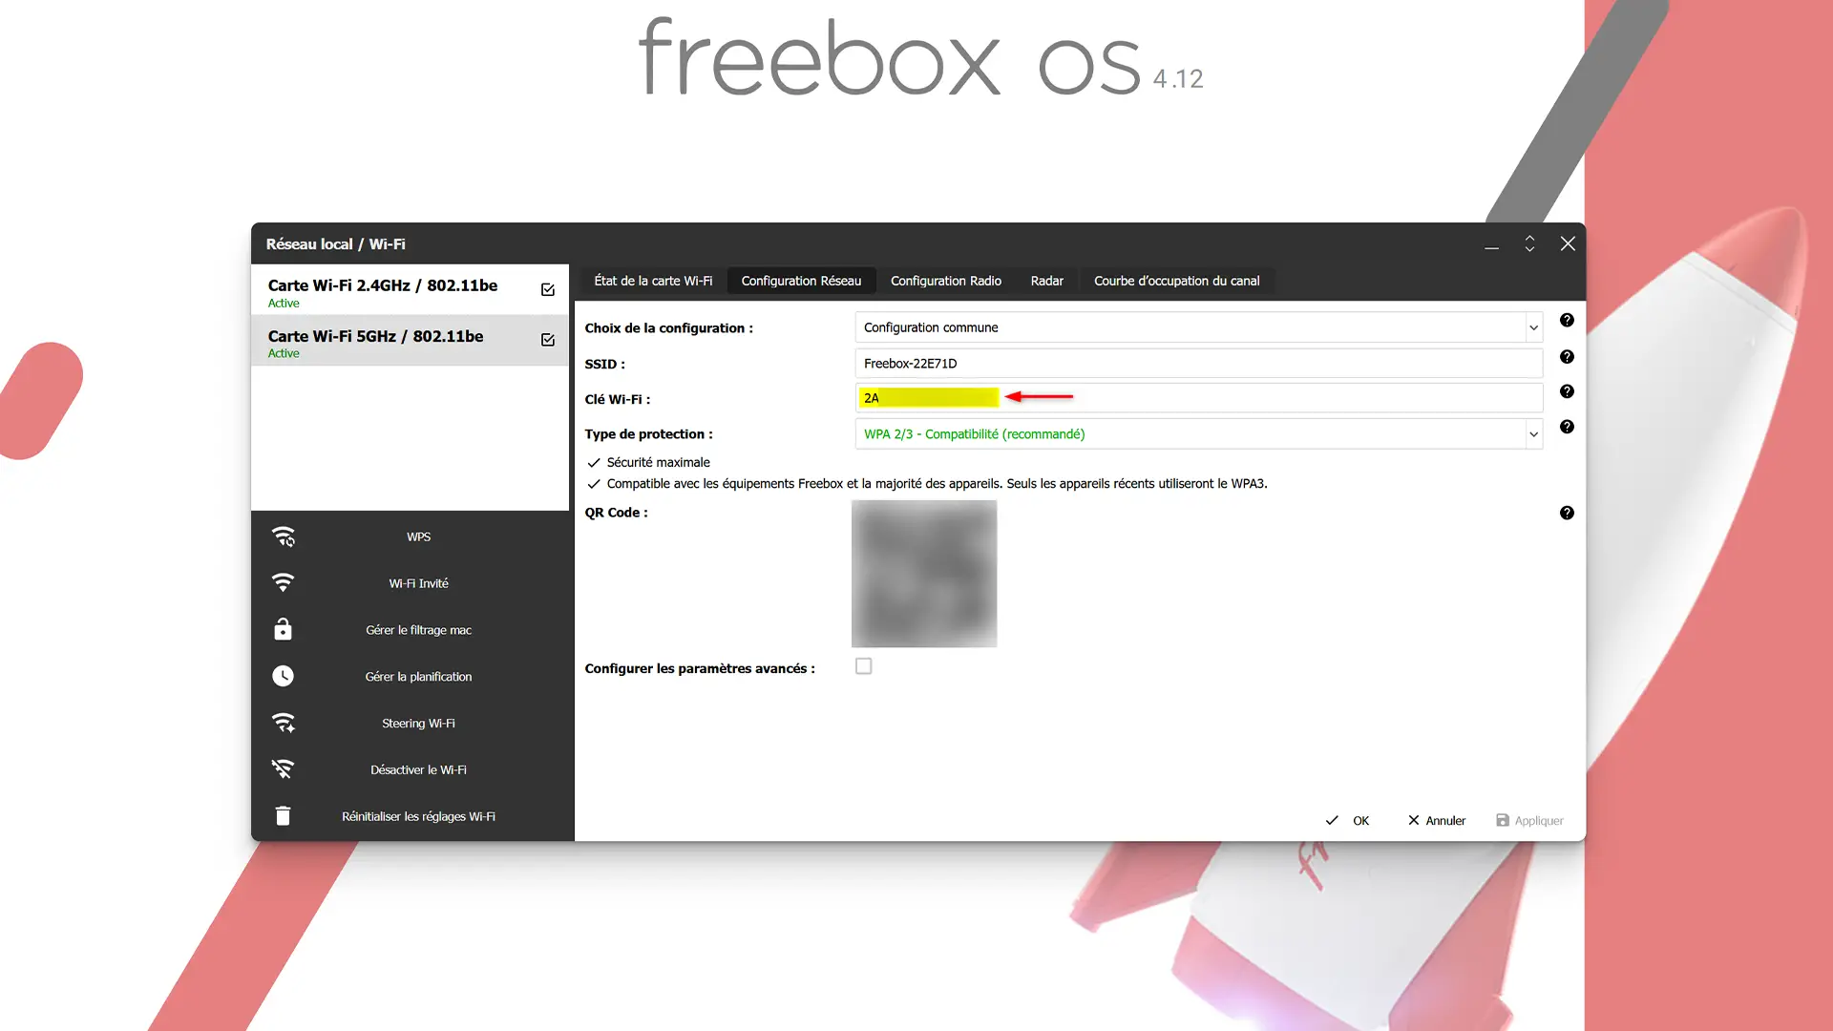Expand the Type de protection dropdown arrow
The height and width of the screenshot is (1031, 1833).
1533,434
